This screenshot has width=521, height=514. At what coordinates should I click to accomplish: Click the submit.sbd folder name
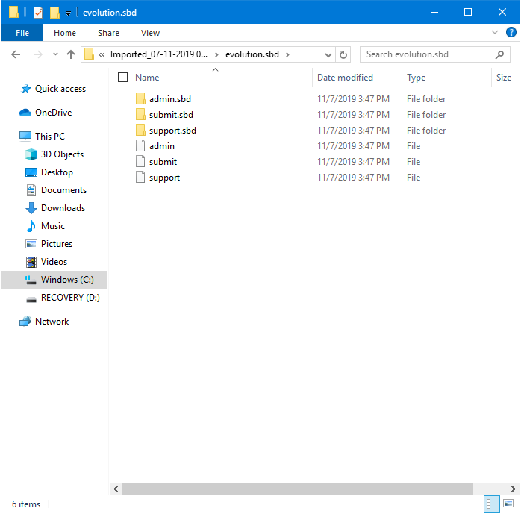tap(171, 115)
